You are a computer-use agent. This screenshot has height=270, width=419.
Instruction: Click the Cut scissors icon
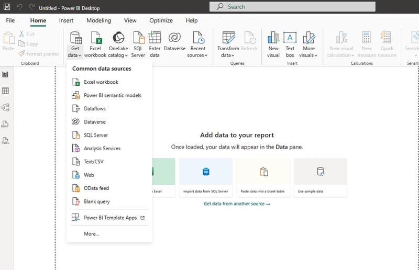point(21,33)
